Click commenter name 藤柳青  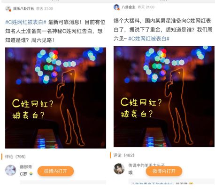coord(26,167)
